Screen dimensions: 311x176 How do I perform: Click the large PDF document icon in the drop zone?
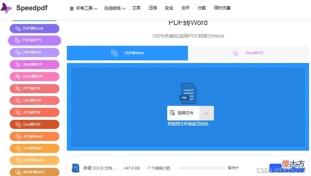[188, 93]
